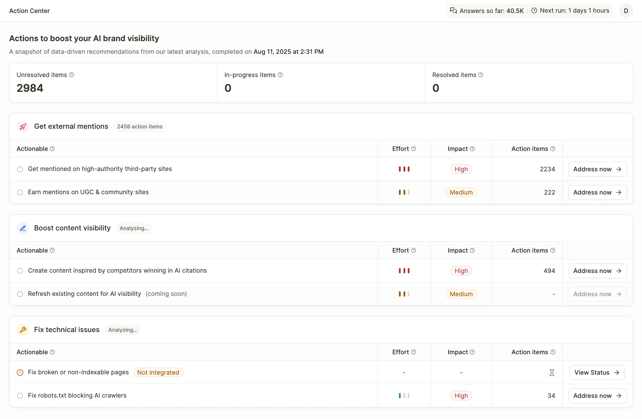Click the hourglass icon in Fix broken pages row
Viewport: 642px width, 419px height.
tap(552, 373)
